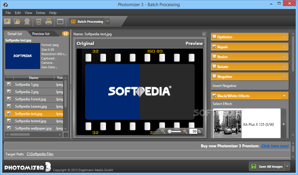298x175 pixels.
Task: Uncheck the Repair checkbox
Action: (214, 47)
